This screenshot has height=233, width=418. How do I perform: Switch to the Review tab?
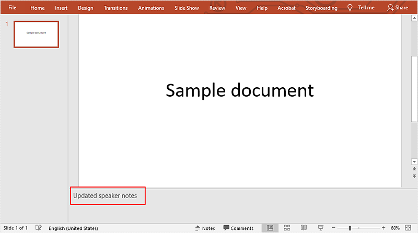coord(217,8)
